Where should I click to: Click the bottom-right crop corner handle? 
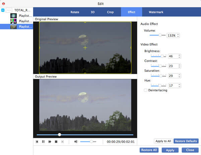[x=131, y=73]
